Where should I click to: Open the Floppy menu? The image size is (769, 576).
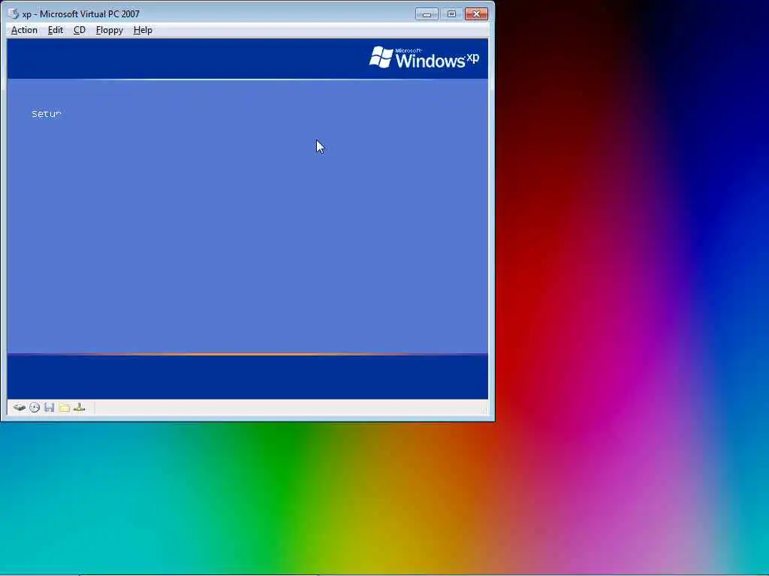tap(110, 30)
